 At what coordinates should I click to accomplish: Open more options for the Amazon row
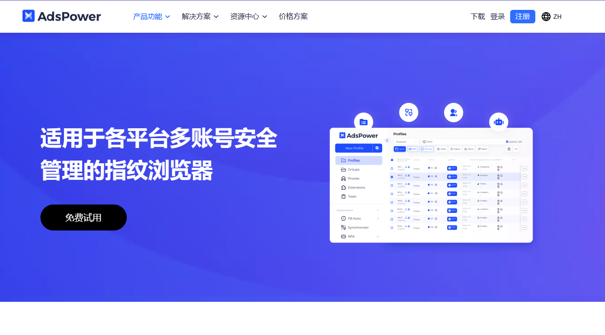pos(525,177)
